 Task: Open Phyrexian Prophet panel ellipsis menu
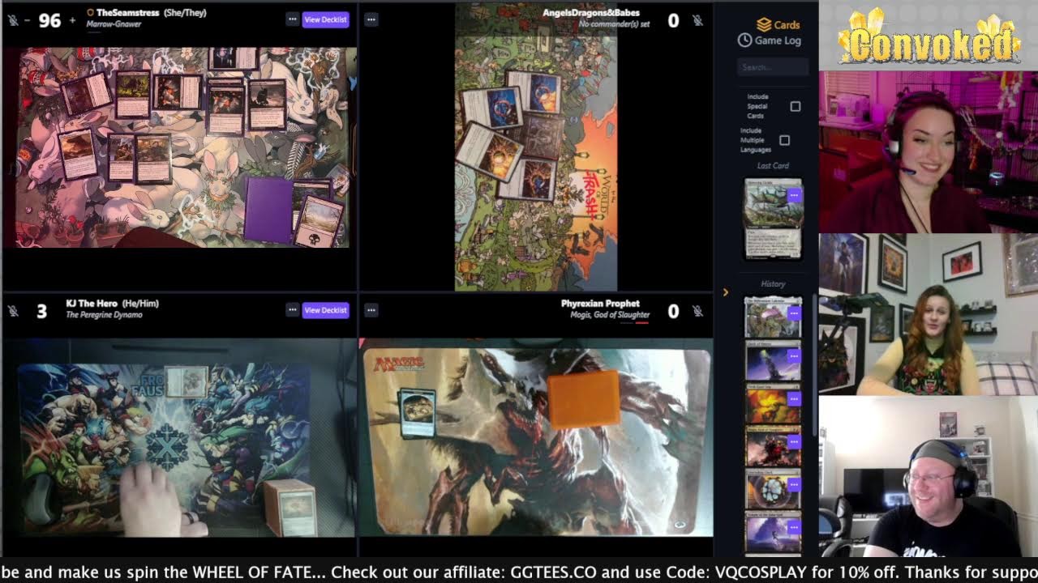click(371, 310)
